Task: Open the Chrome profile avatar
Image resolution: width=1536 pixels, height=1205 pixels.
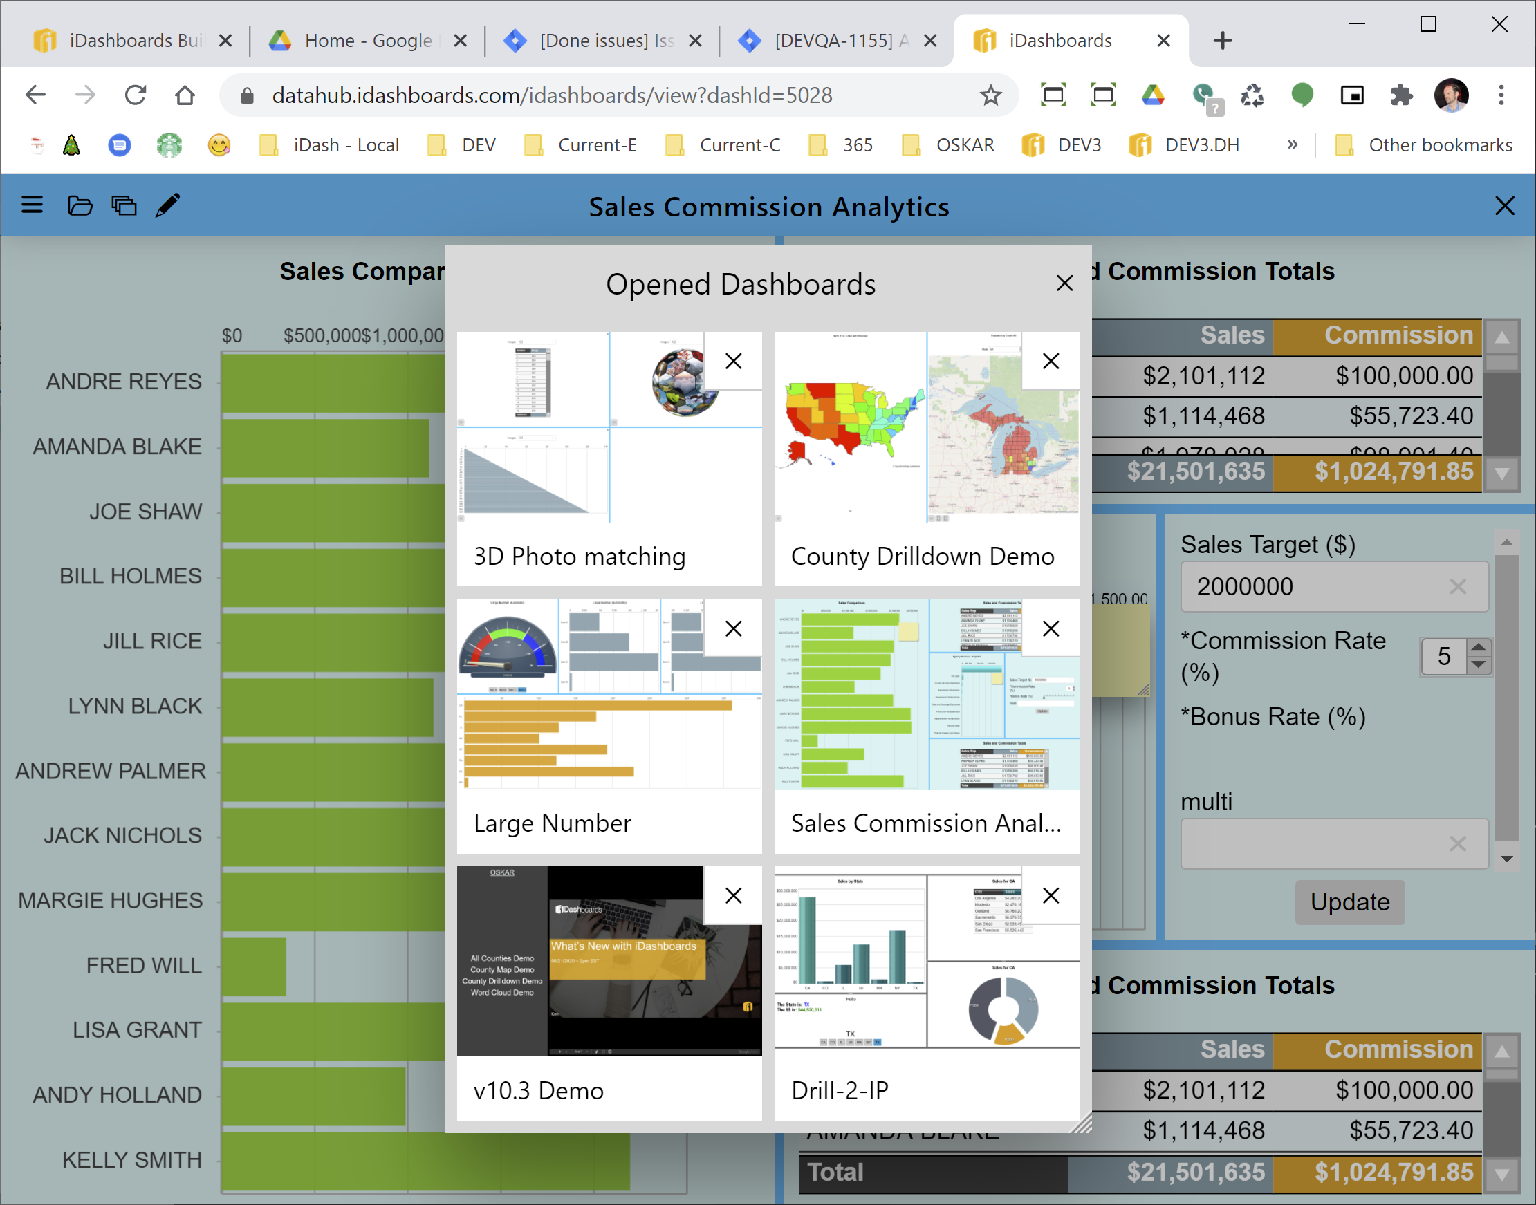Action: pos(1452,95)
